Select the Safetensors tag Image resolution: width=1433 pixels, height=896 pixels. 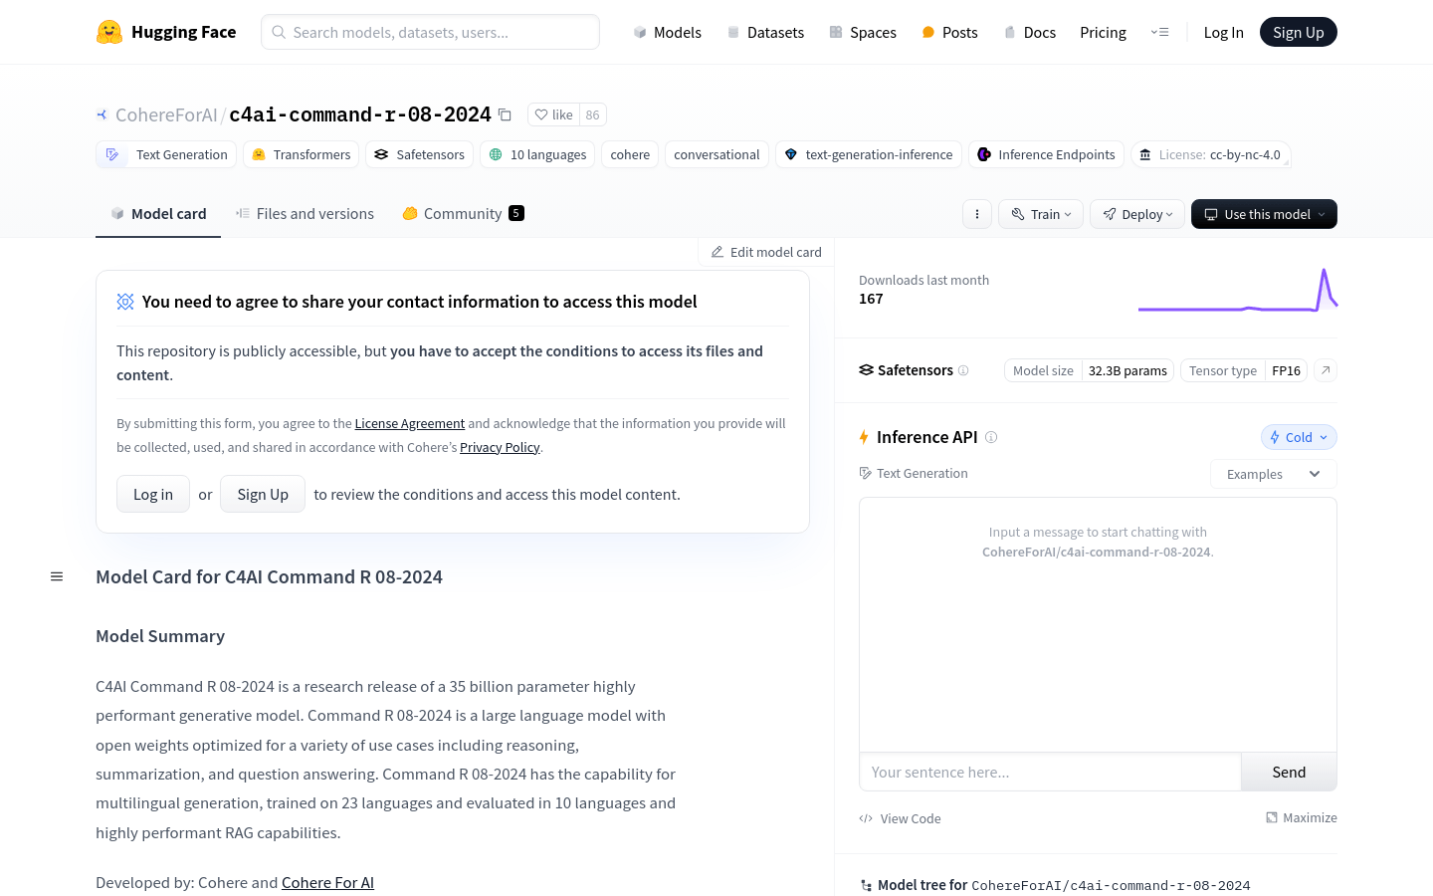[x=419, y=154]
